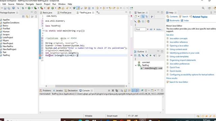
Task: Click Scroll Lock icon in Console toolbar
Action: tap(126, 90)
